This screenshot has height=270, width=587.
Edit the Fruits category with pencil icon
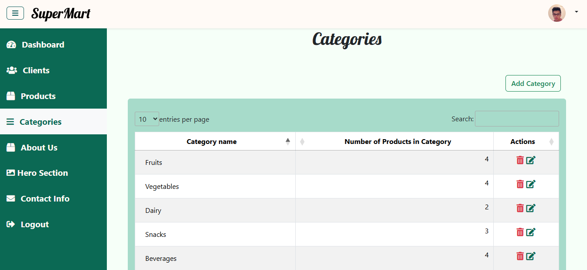point(530,160)
